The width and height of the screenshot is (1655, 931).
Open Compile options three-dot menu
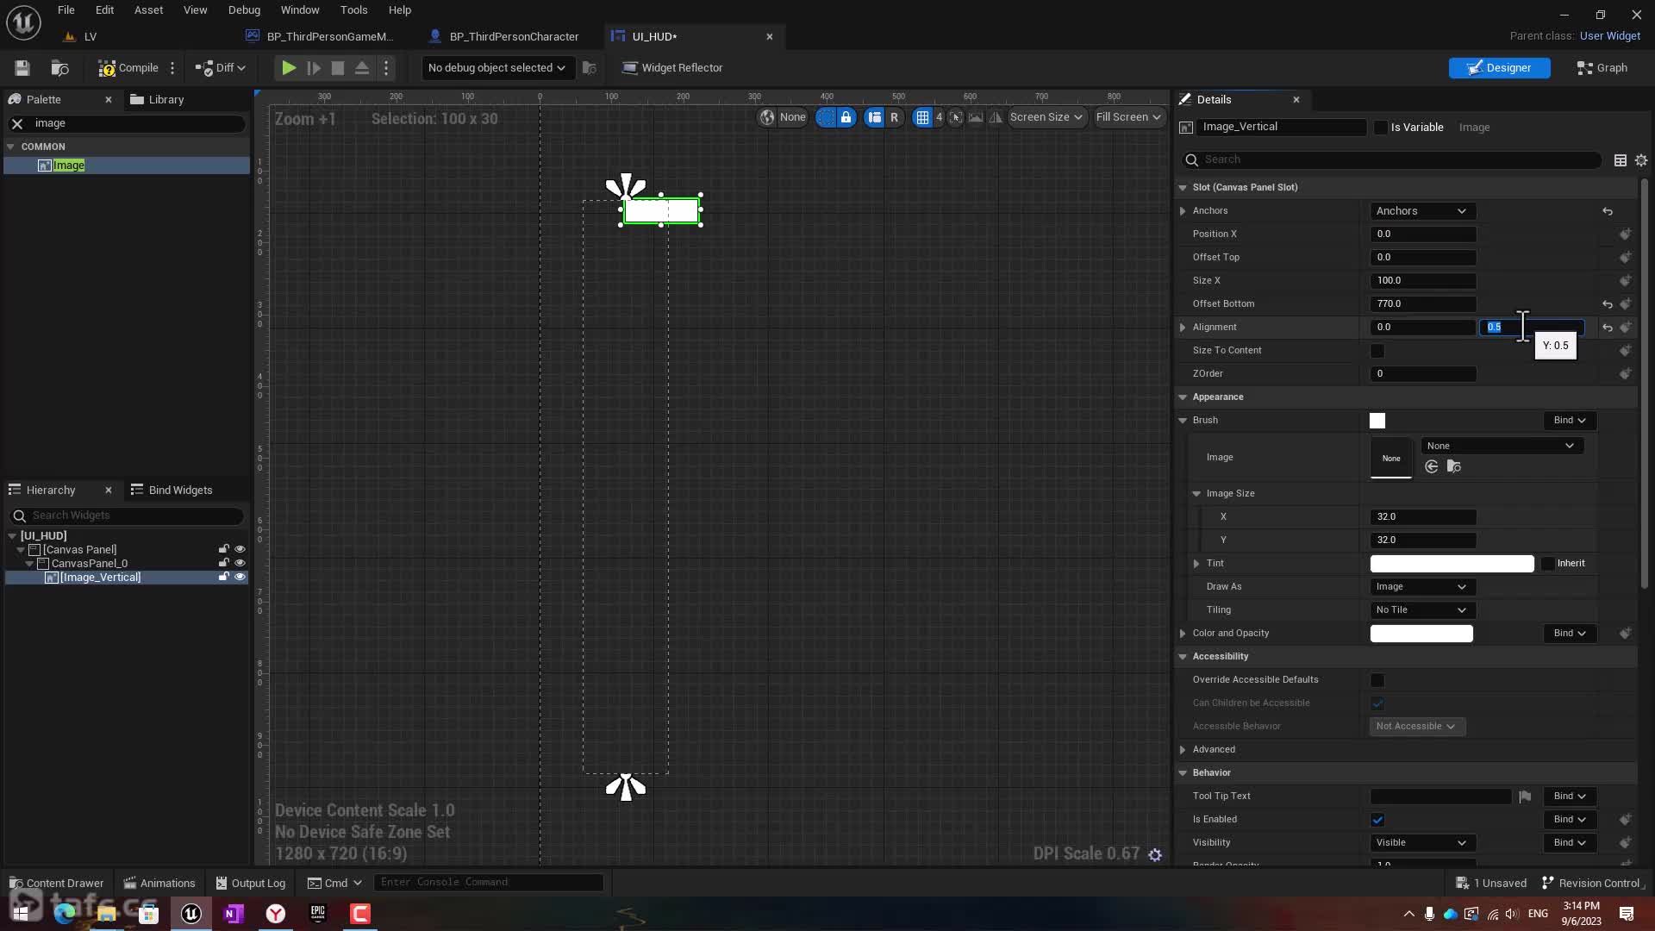172,68
